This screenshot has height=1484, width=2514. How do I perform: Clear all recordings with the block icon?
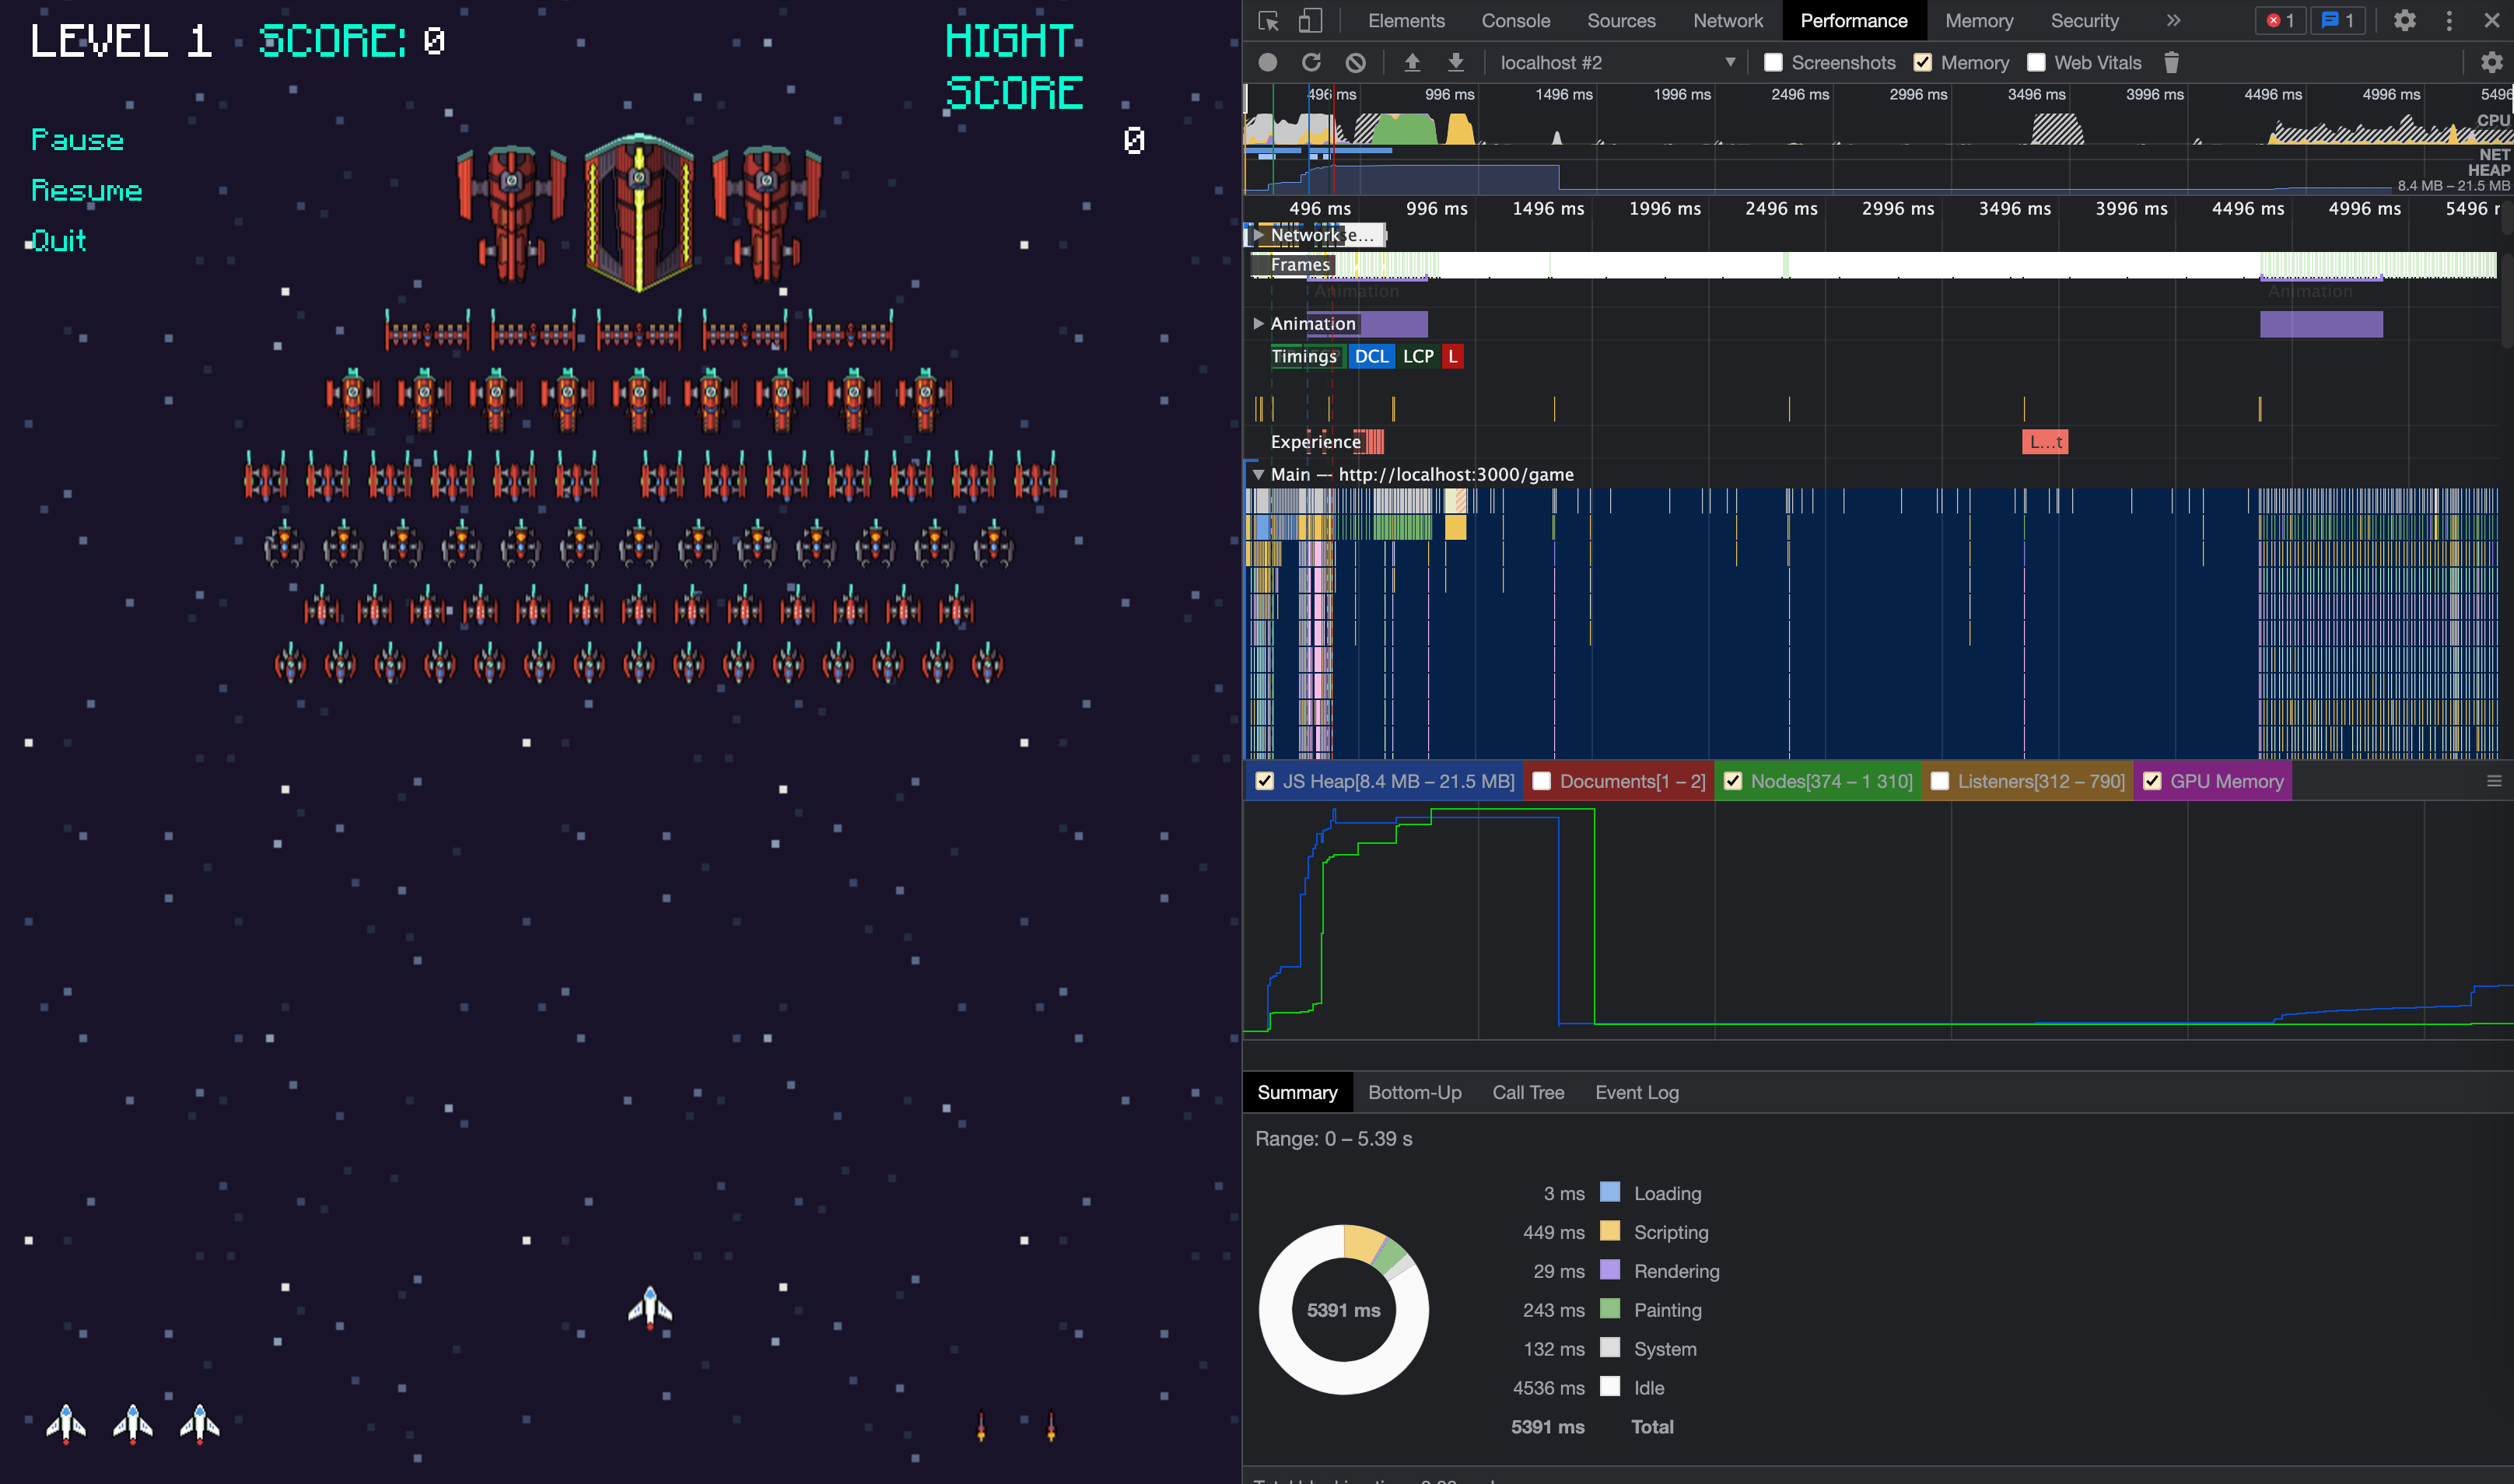tap(1356, 62)
